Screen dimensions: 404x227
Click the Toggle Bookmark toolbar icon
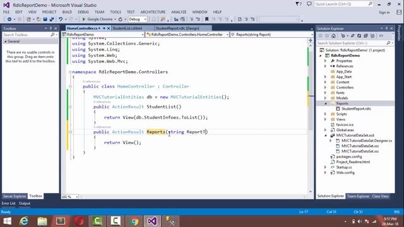click(x=206, y=20)
